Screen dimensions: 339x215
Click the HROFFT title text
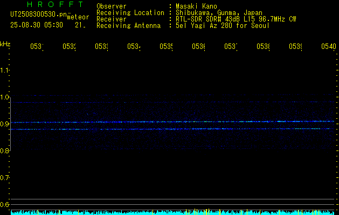55,4
